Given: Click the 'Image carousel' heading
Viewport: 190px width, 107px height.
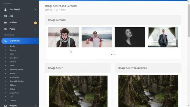Looking at the screenshot, I should [x=57, y=20].
